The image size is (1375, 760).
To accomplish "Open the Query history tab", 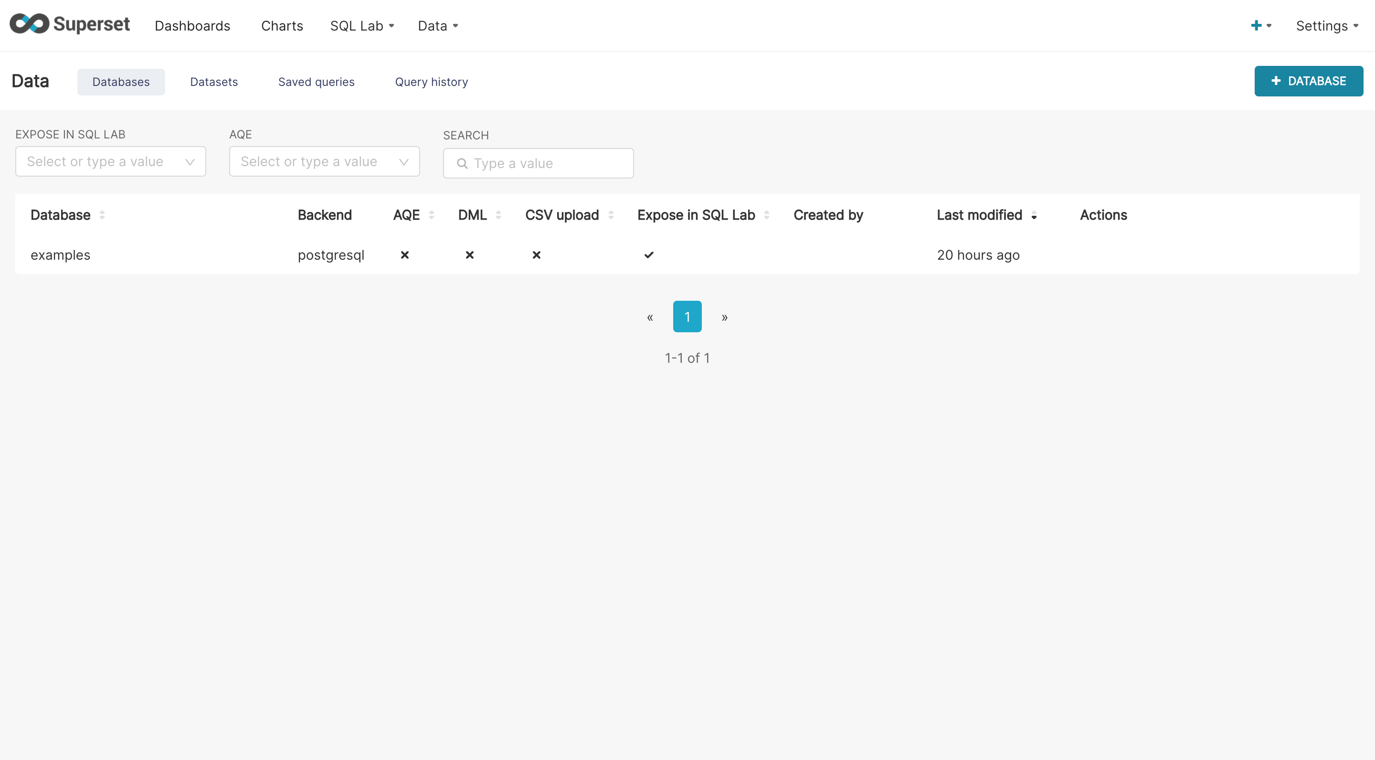I will click(x=431, y=82).
